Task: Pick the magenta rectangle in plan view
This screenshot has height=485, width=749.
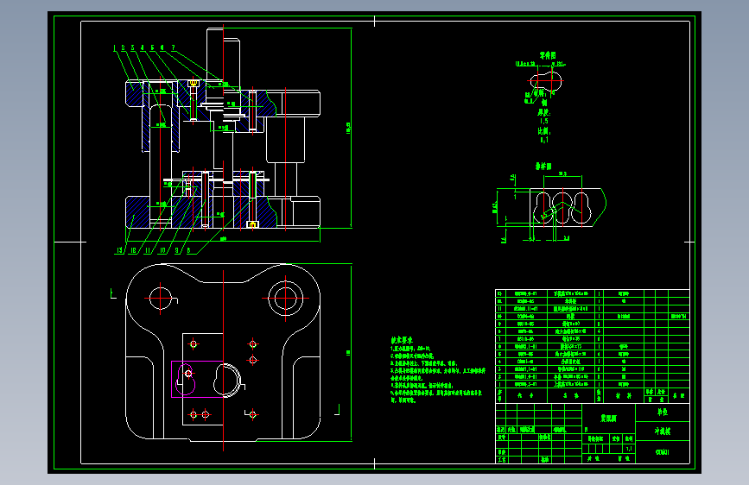Action: tap(197, 379)
